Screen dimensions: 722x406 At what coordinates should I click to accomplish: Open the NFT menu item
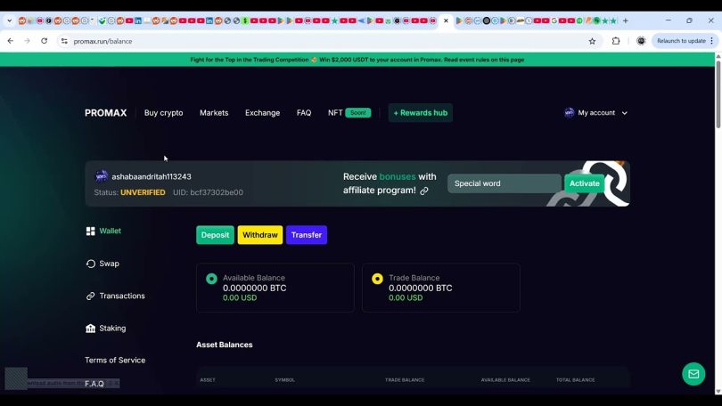(335, 113)
